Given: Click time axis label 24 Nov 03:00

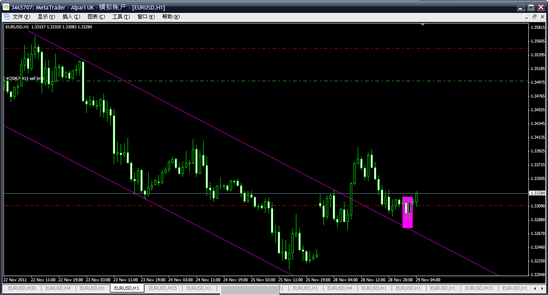Looking at the screenshot, I should tap(180, 280).
